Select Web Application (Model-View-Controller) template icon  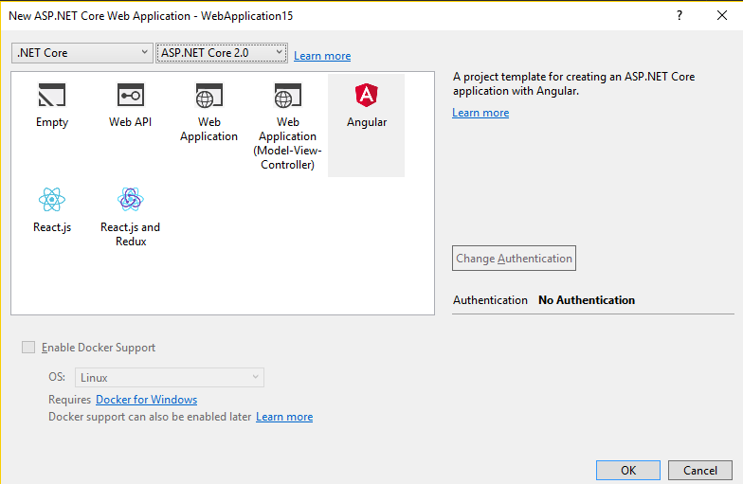coord(287,96)
